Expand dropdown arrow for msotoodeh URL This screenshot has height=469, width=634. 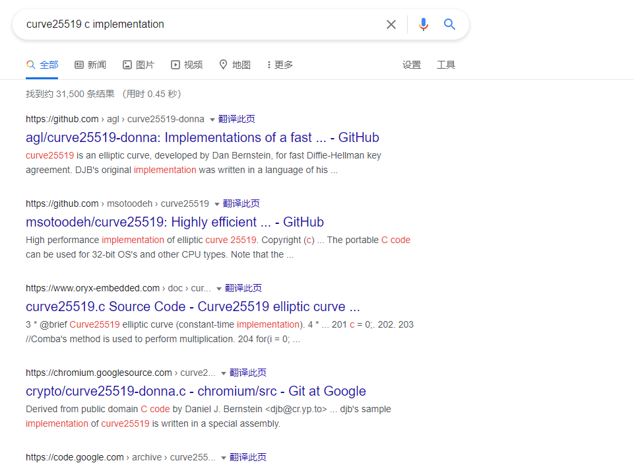(217, 204)
